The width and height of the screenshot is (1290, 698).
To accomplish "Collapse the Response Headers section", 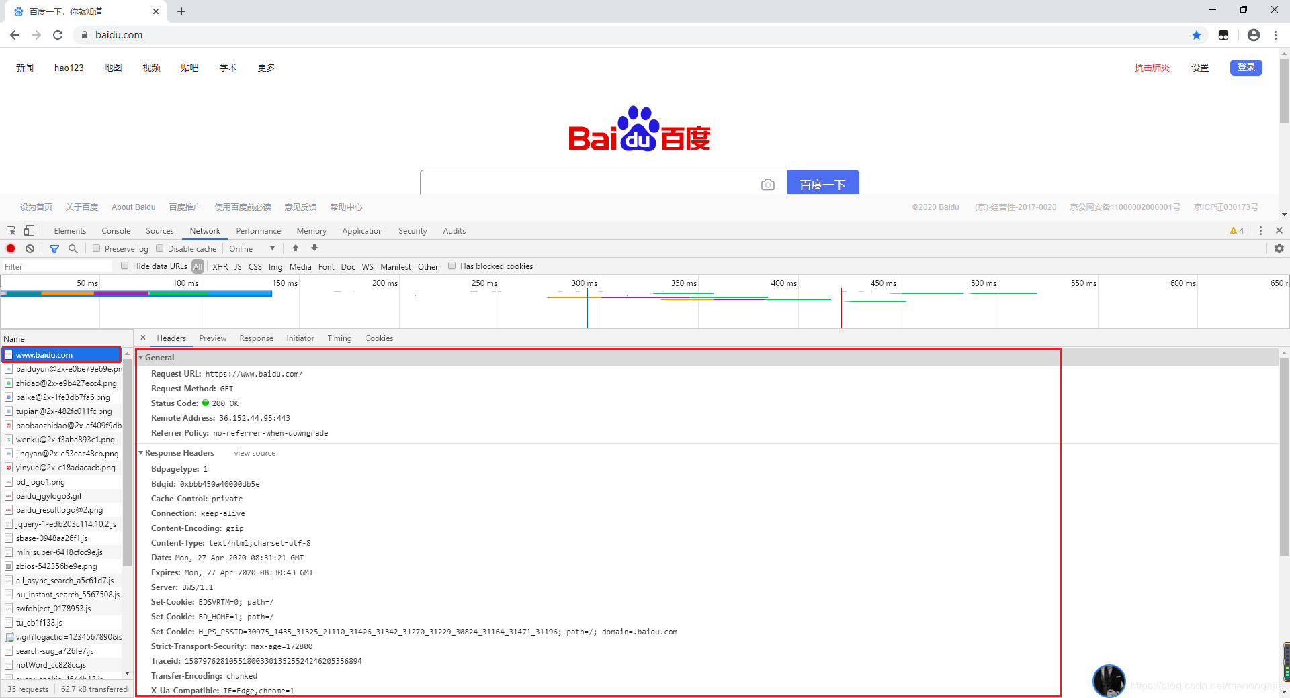I will pos(141,453).
